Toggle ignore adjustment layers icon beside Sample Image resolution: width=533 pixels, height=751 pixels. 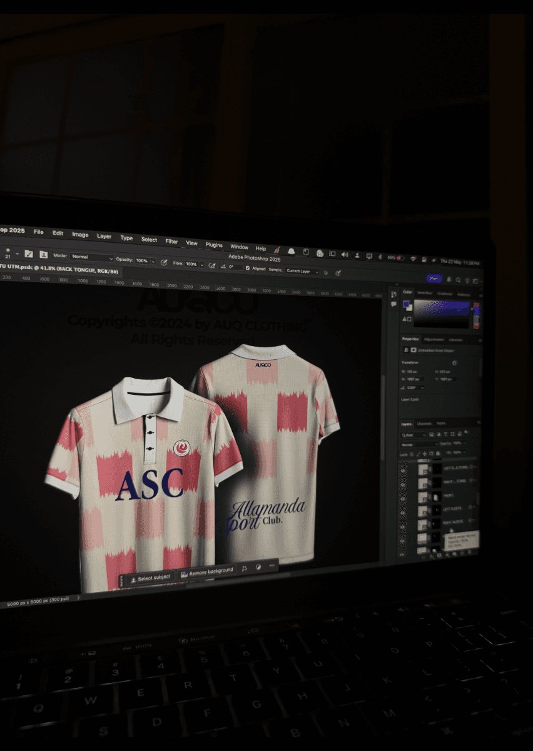[x=325, y=272]
